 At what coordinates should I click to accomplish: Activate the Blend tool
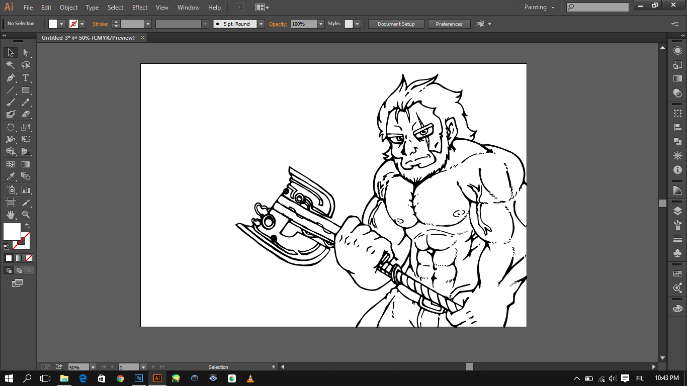point(26,176)
